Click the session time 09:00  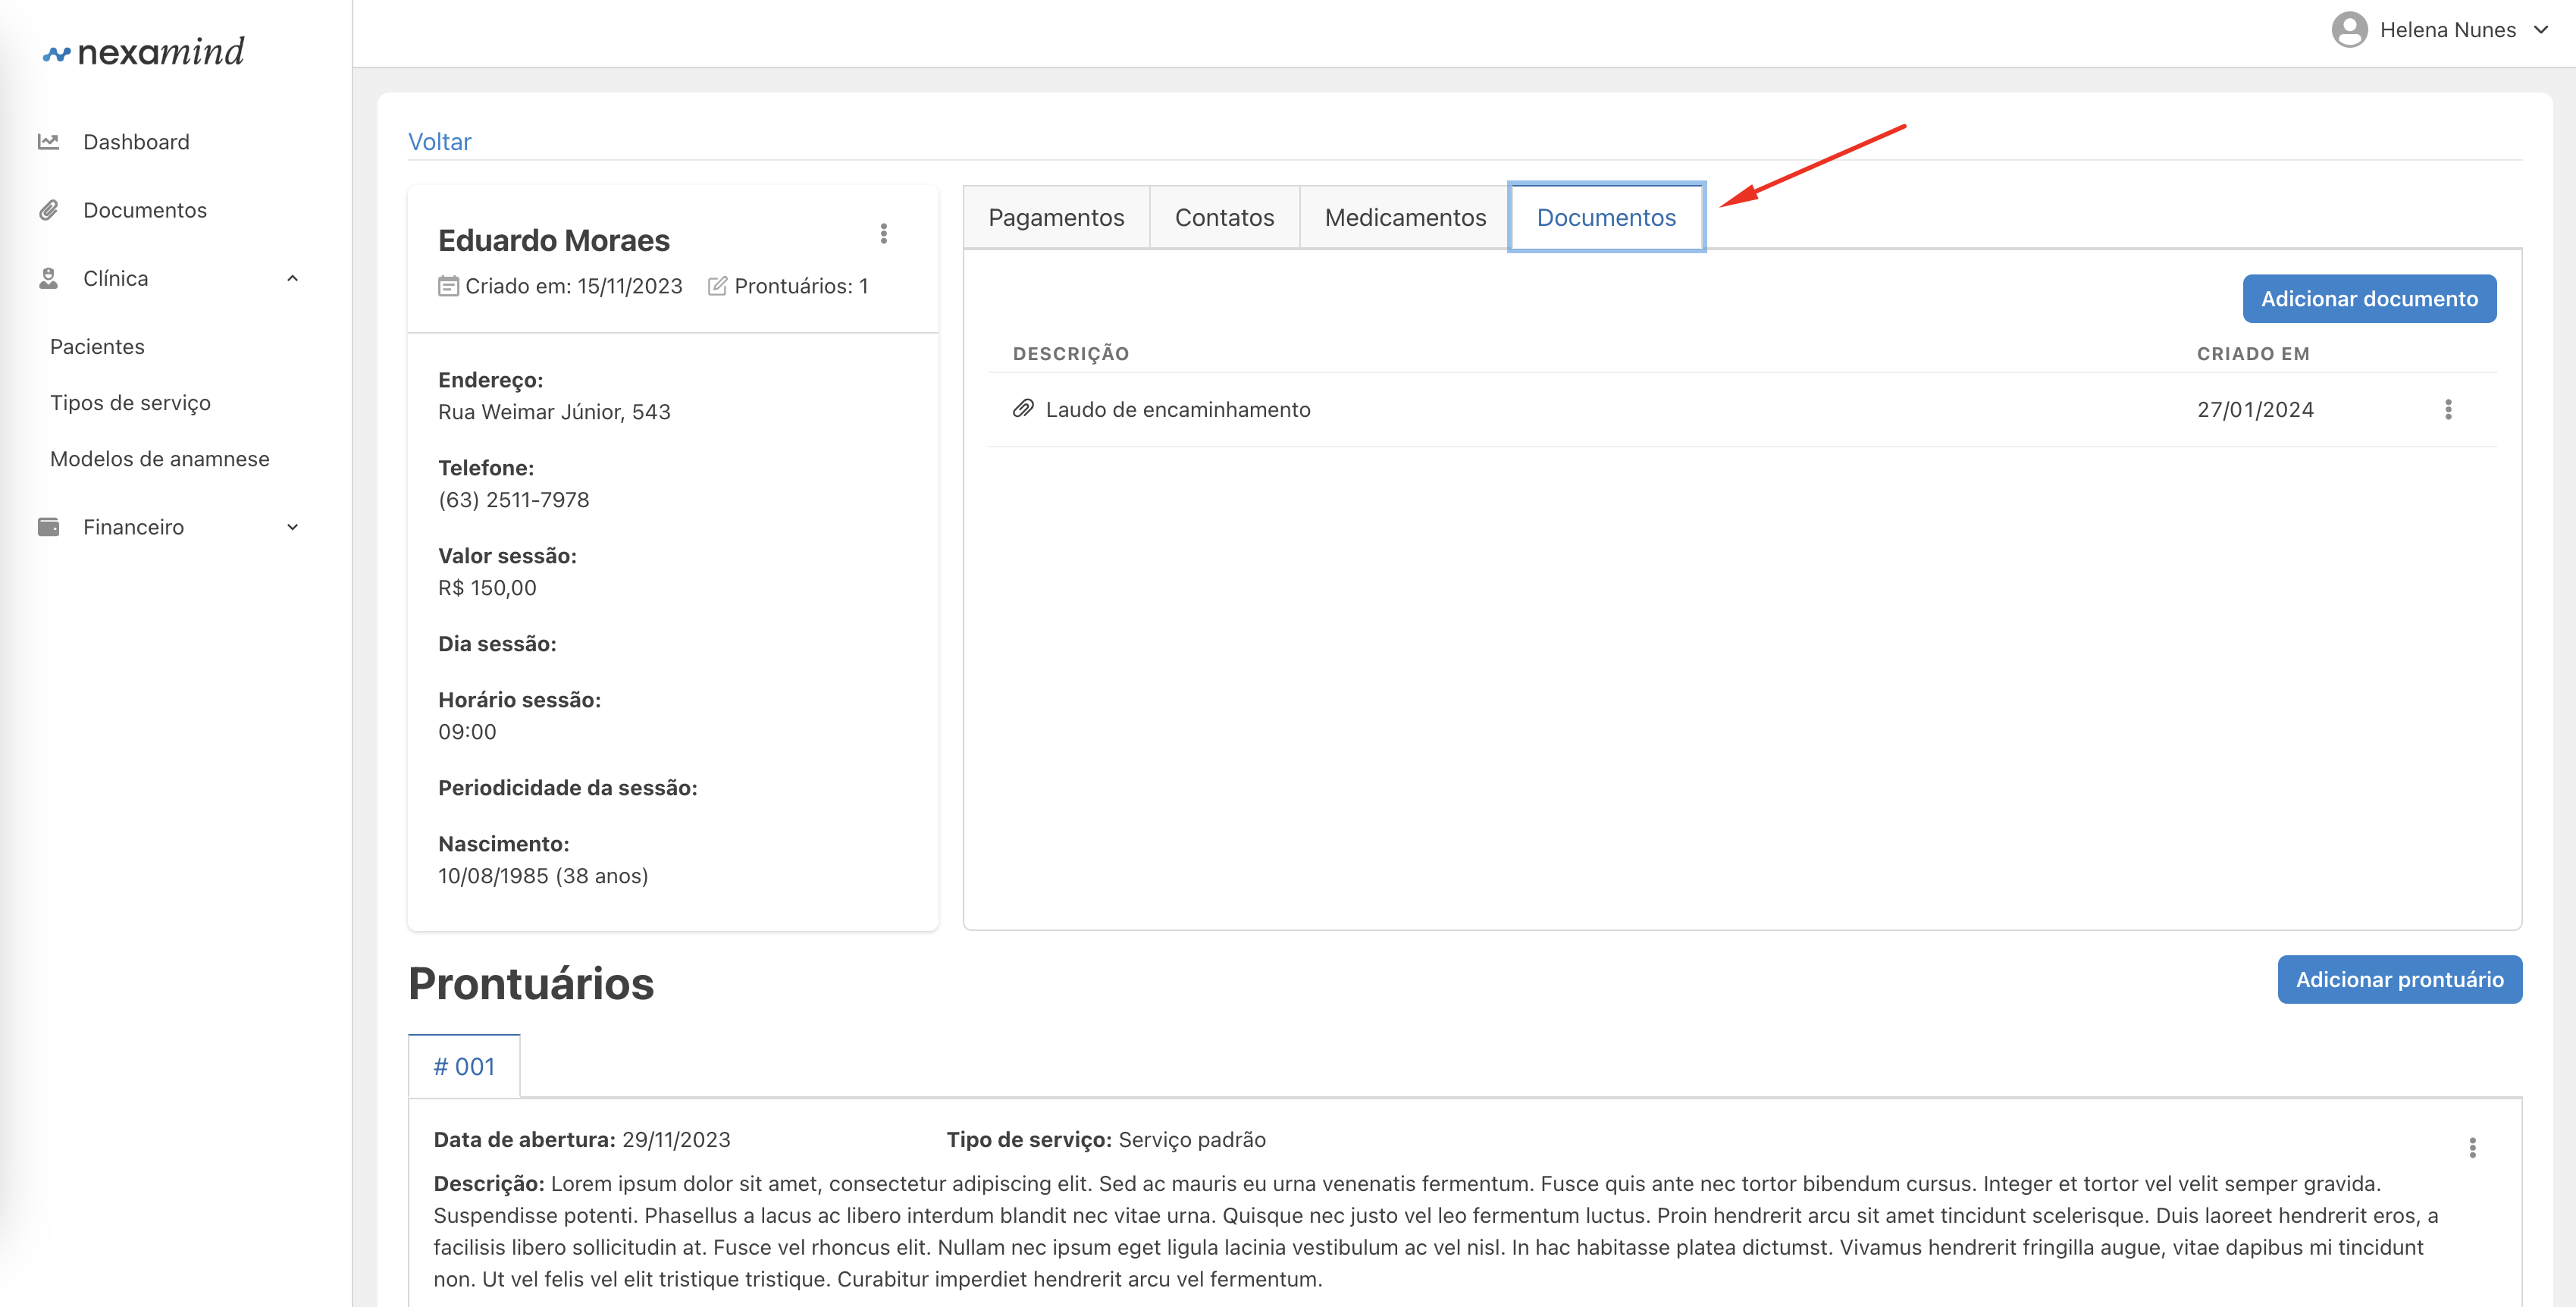467,732
